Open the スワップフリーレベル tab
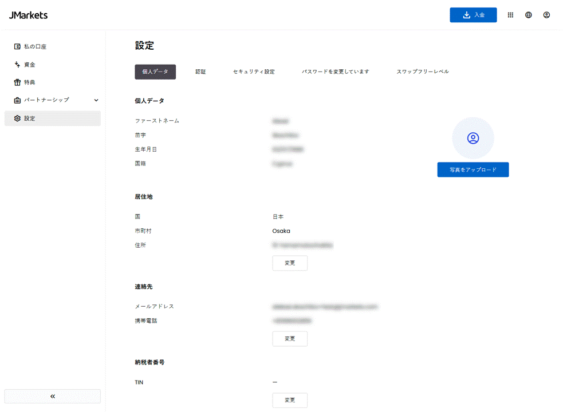 [423, 72]
